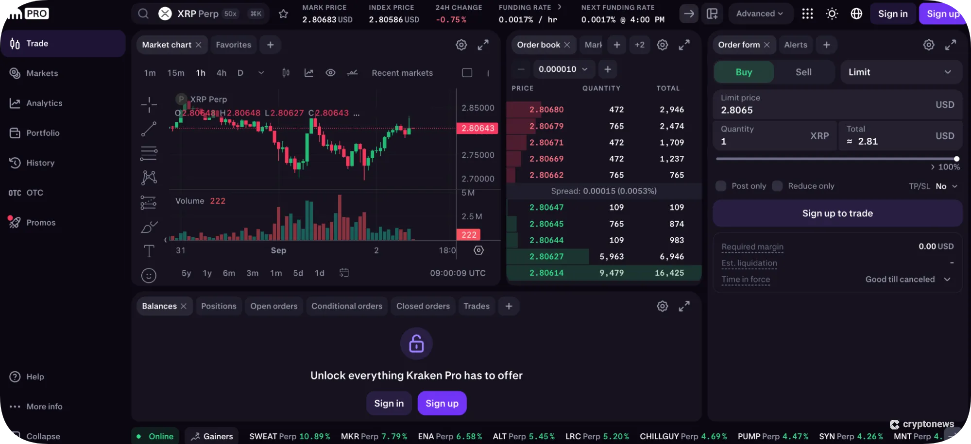971x444 pixels.
Task: Expand the Advanced menu in the top bar
Action: (x=760, y=14)
